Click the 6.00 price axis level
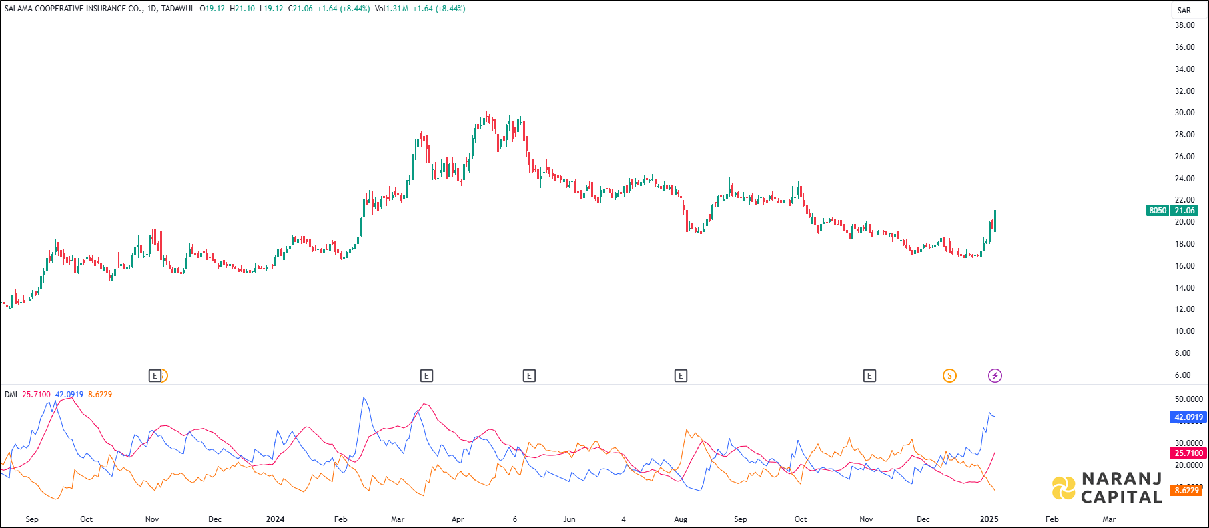Viewport: 1209px width, 528px height. click(1182, 375)
